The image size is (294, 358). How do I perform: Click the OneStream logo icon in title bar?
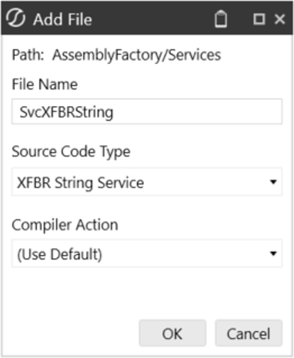point(15,18)
